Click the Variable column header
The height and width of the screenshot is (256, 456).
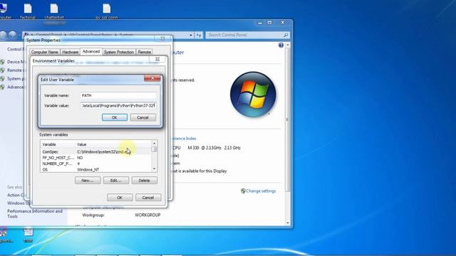coord(58,144)
